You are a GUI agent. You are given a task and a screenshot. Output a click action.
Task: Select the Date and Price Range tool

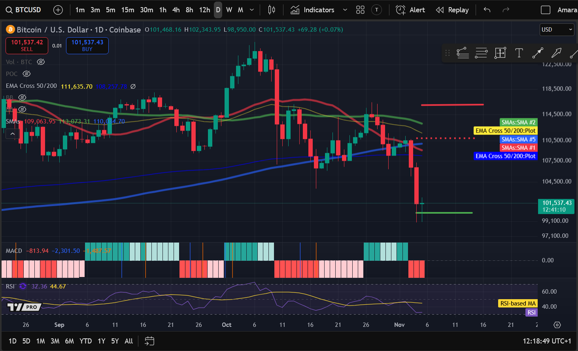500,53
